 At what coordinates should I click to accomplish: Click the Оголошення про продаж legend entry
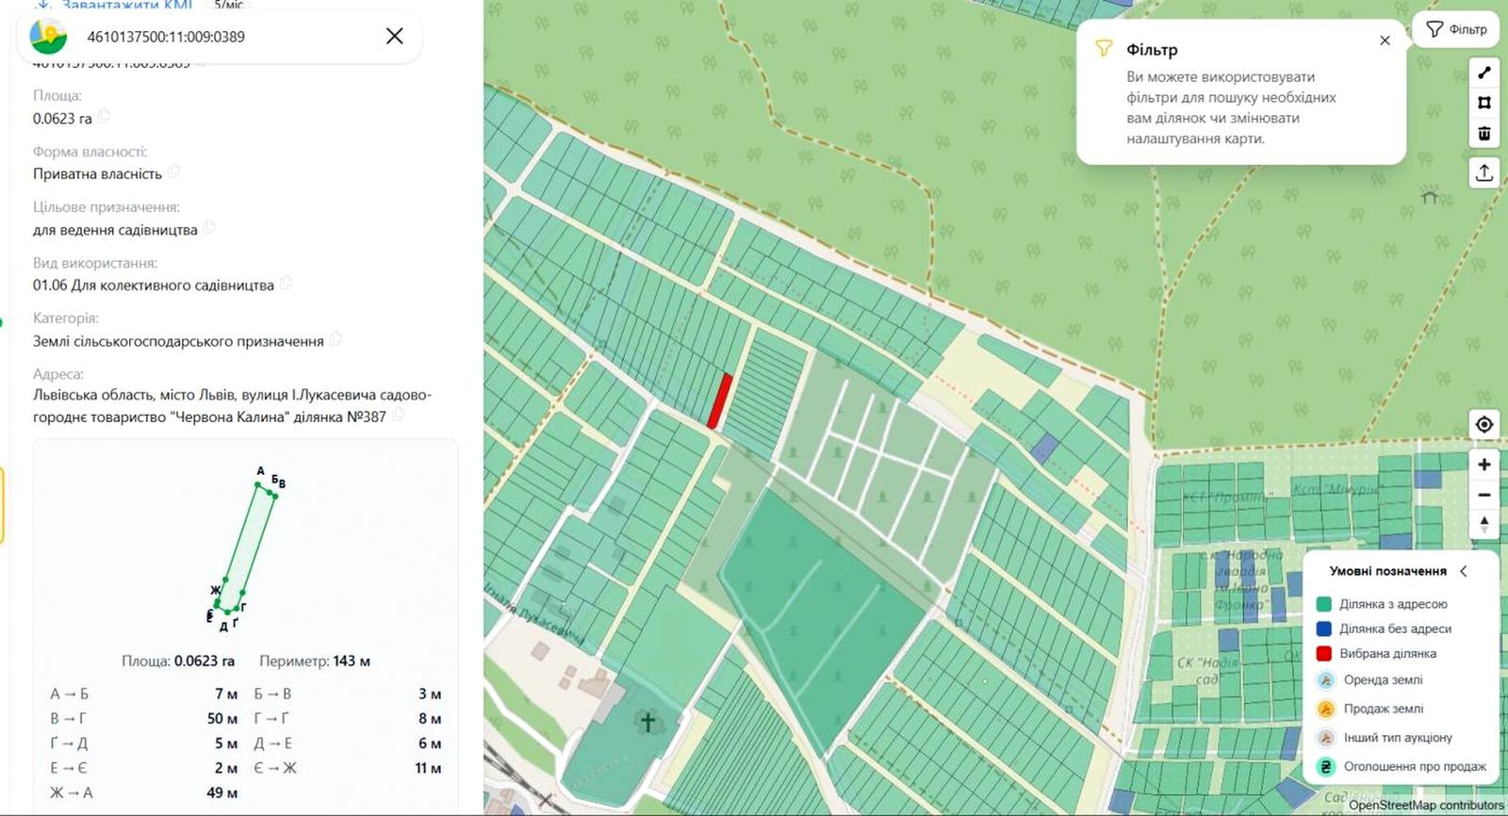point(1401,767)
